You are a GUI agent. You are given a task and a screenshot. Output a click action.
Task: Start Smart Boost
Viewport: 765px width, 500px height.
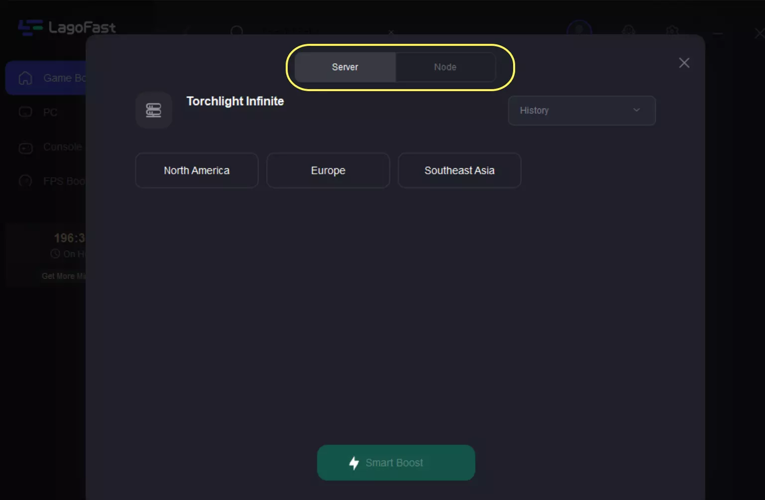pos(396,463)
